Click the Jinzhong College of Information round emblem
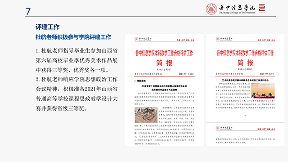 [211, 9]
